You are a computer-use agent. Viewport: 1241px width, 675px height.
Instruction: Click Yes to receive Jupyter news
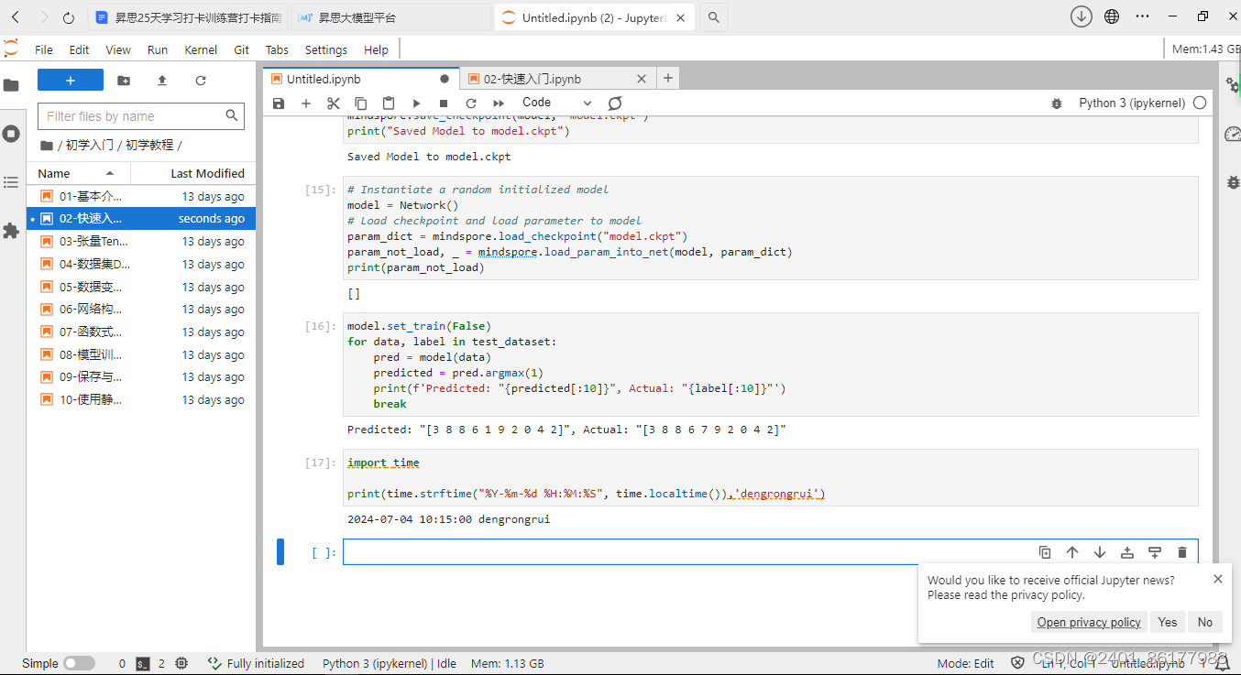(x=1167, y=622)
